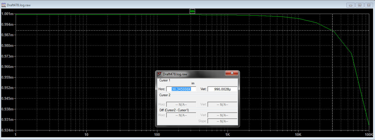Click the Diff Horz field

pyautogui.click(x=181, y=115)
